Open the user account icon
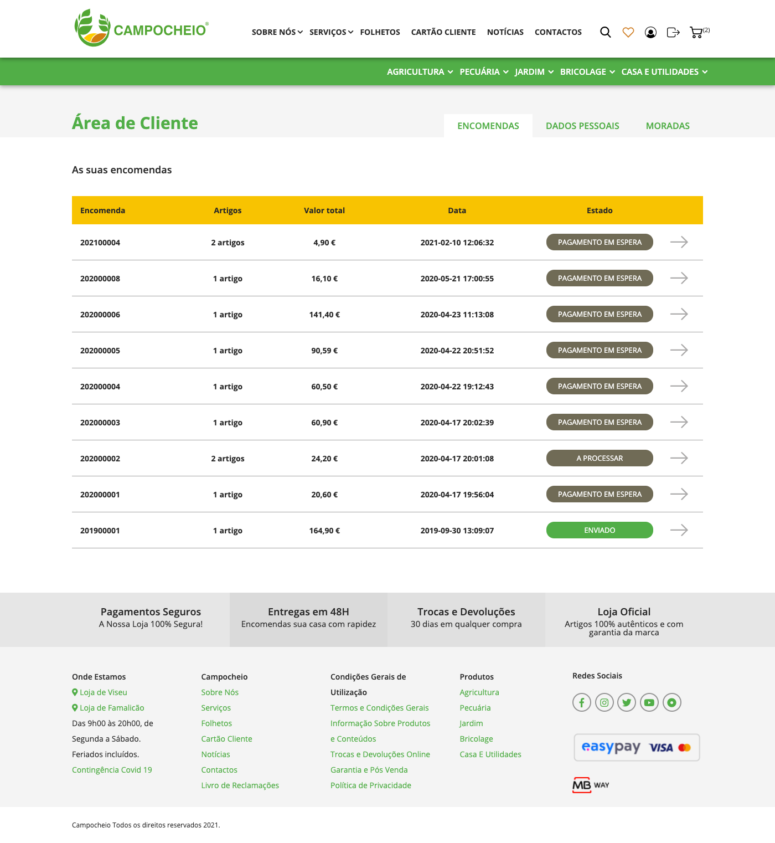The image size is (775, 843). 650,32
